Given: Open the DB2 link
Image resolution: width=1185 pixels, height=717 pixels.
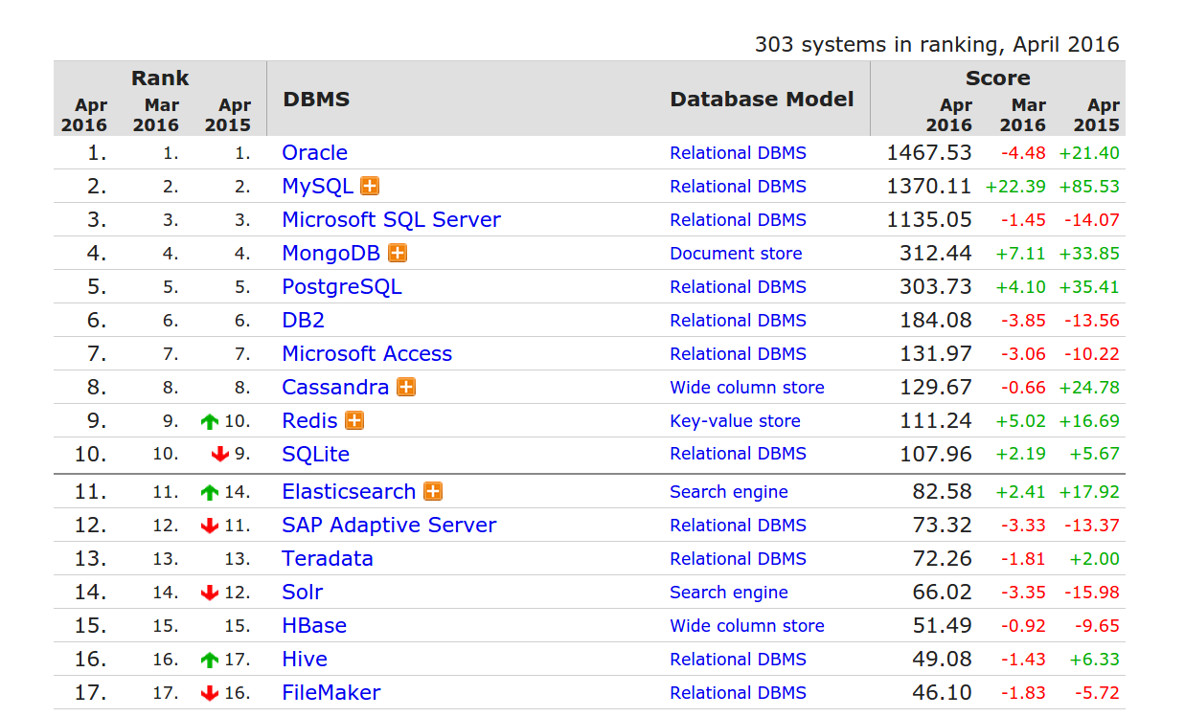Looking at the screenshot, I should tap(303, 321).
